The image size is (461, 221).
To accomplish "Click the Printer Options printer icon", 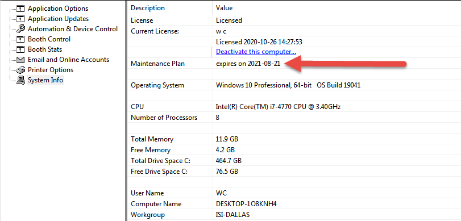I will (x=20, y=70).
